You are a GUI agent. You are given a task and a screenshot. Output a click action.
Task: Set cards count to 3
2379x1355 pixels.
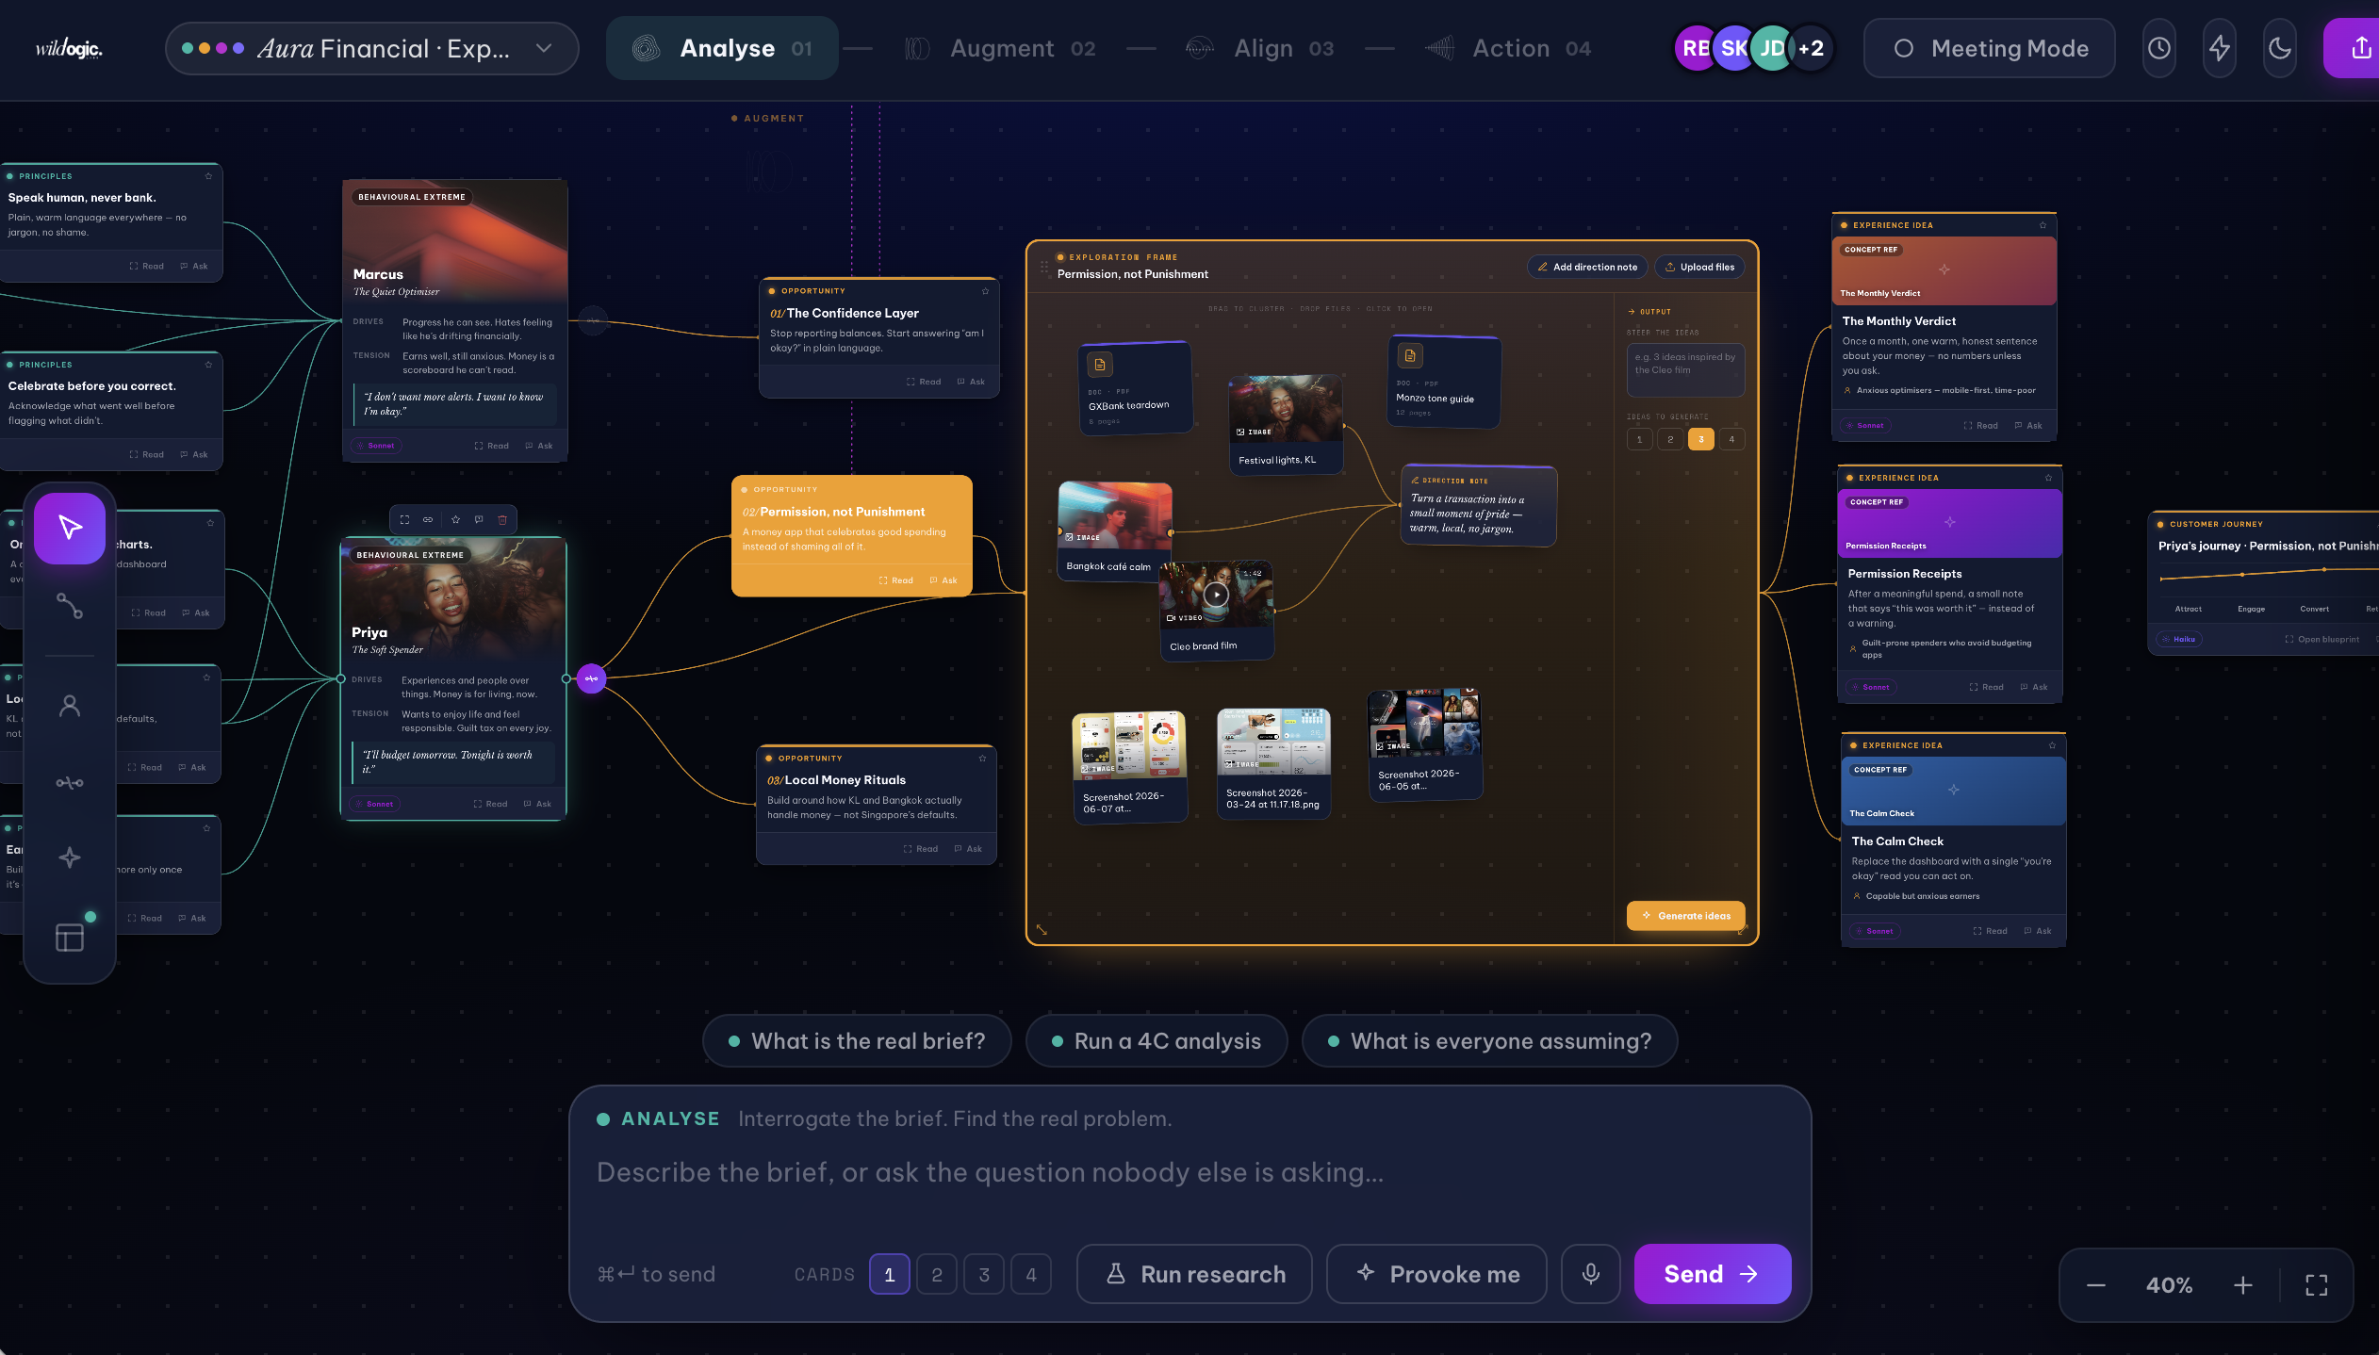point(984,1274)
